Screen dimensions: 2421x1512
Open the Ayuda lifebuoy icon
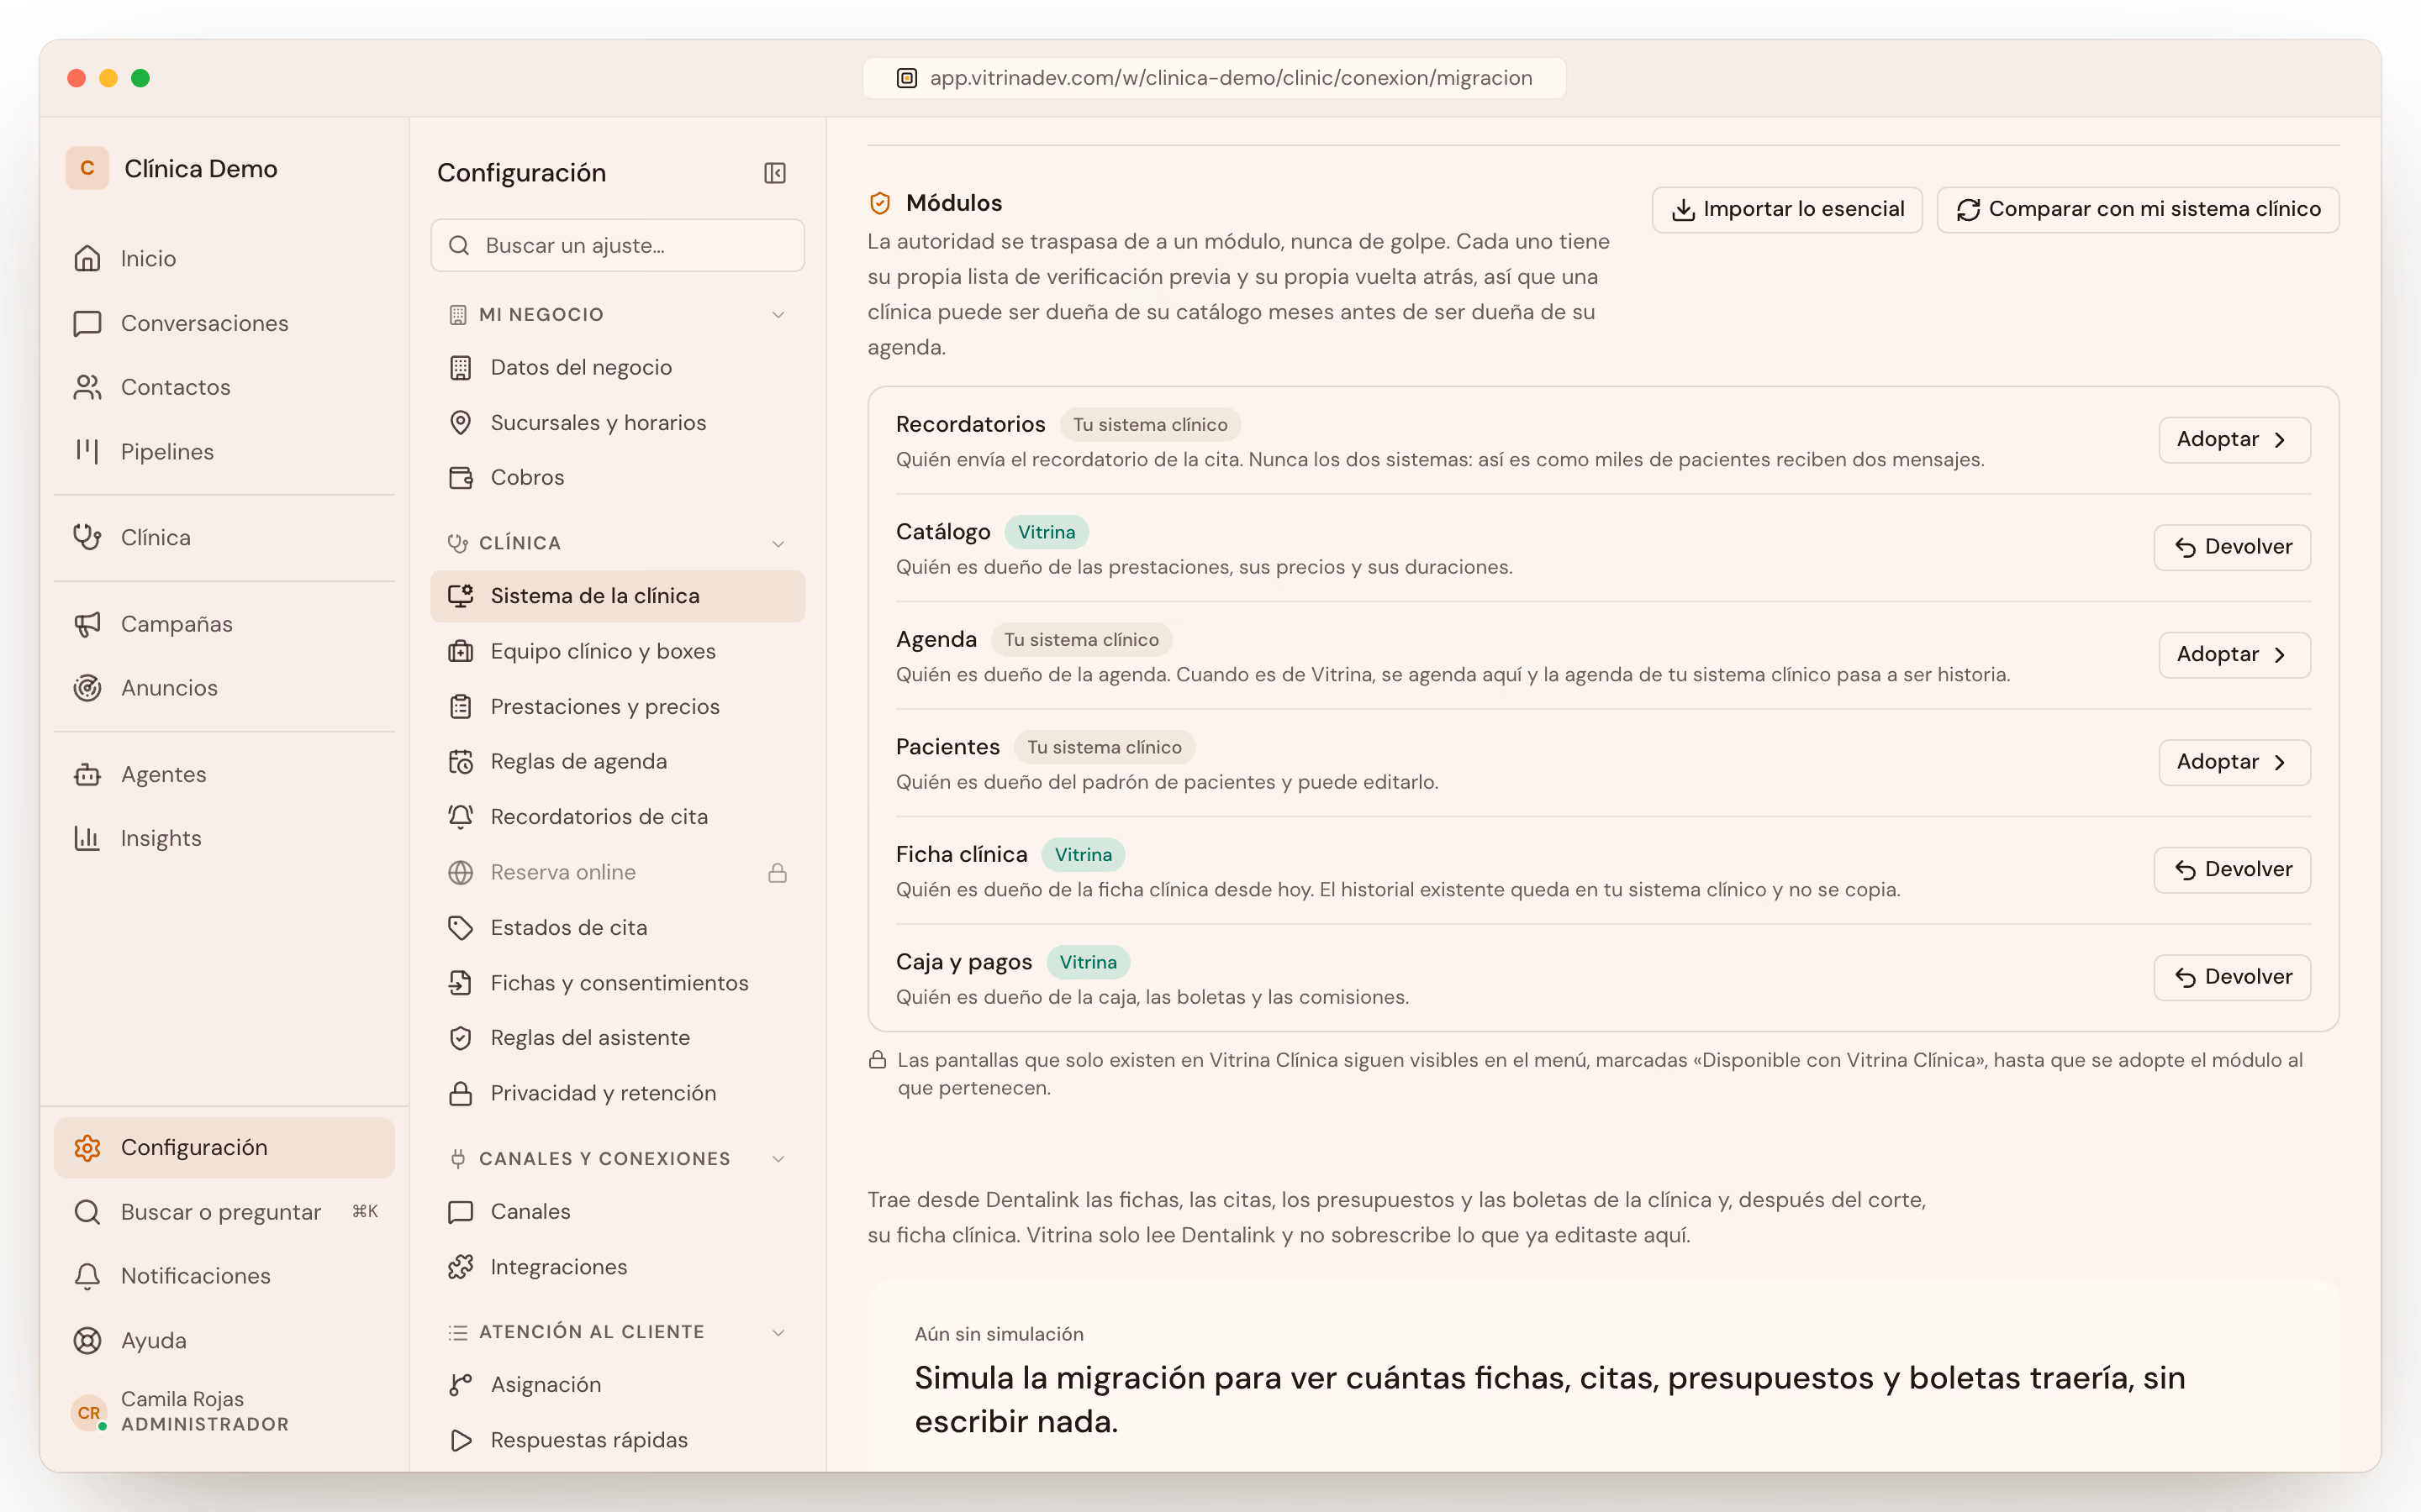87,1340
